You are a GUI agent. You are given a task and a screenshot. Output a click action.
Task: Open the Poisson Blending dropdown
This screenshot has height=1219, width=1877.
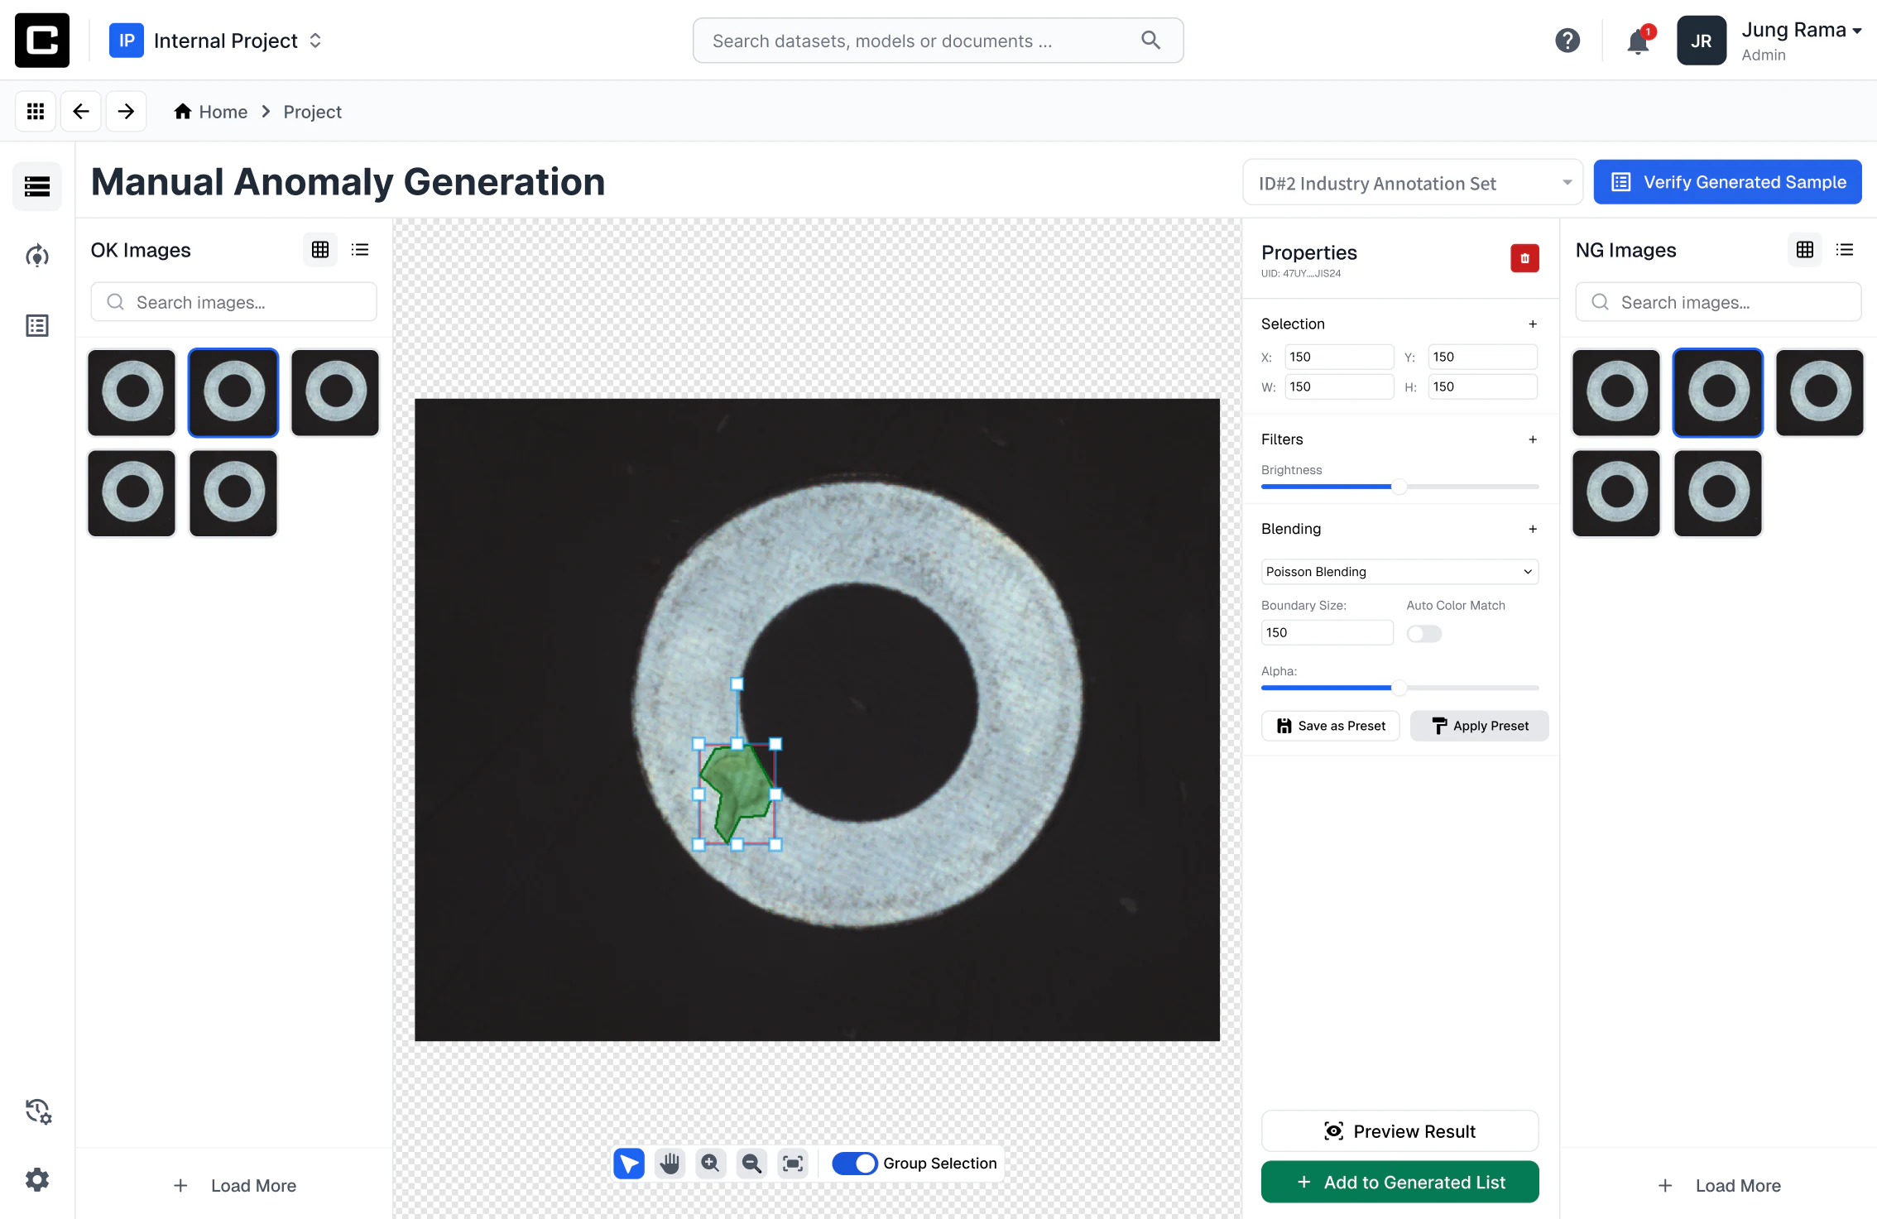[x=1399, y=572]
